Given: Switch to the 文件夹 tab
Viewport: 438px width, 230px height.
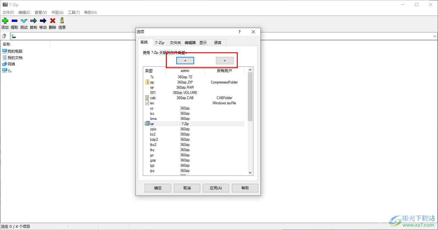Looking at the screenshot, I should pyautogui.click(x=175, y=43).
